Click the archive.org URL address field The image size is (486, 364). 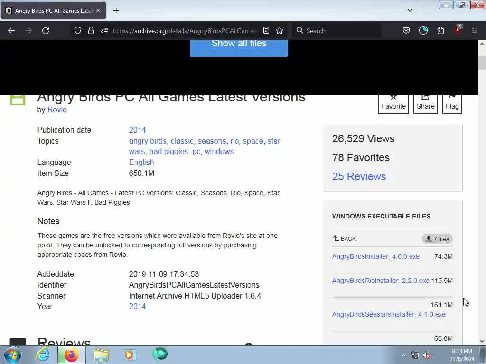coord(185,31)
